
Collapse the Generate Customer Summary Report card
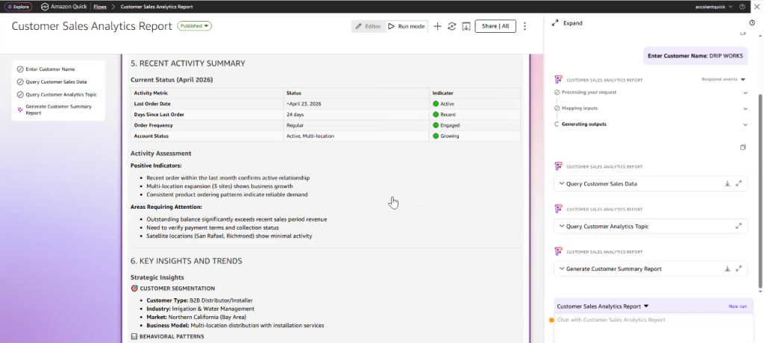pos(562,268)
